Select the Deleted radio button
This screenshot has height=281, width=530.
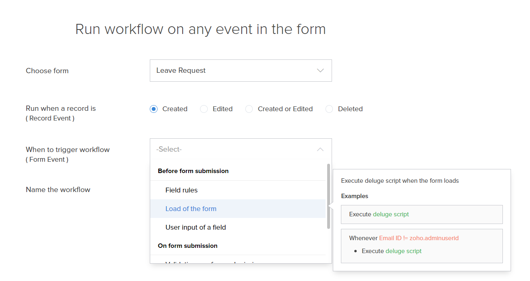coord(329,109)
